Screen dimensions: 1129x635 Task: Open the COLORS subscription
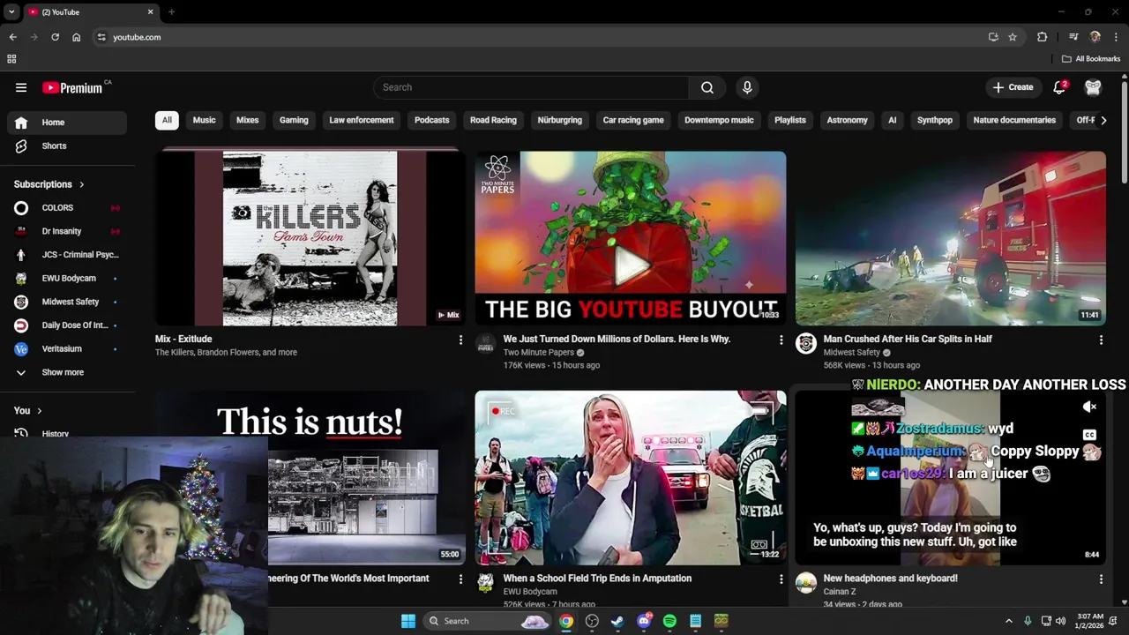click(67, 207)
